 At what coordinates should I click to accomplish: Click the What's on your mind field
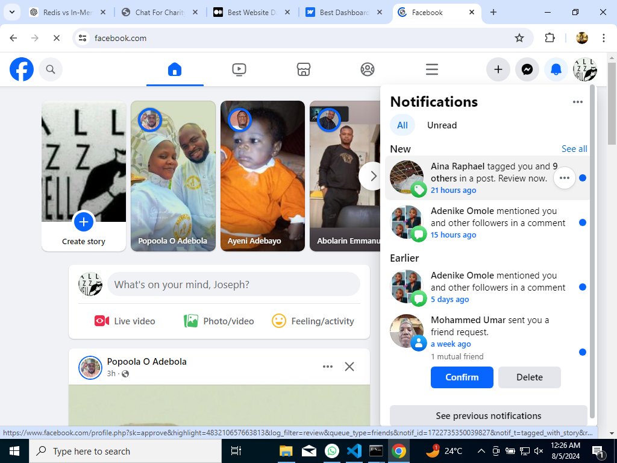coord(234,285)
